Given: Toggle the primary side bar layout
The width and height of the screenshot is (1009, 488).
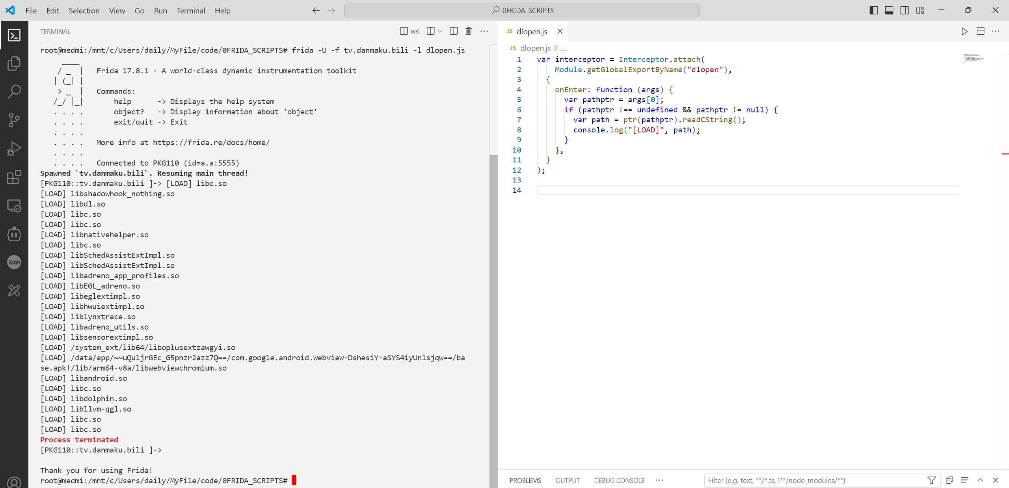Looking at the screenshot, I should (x=873, y=10).
